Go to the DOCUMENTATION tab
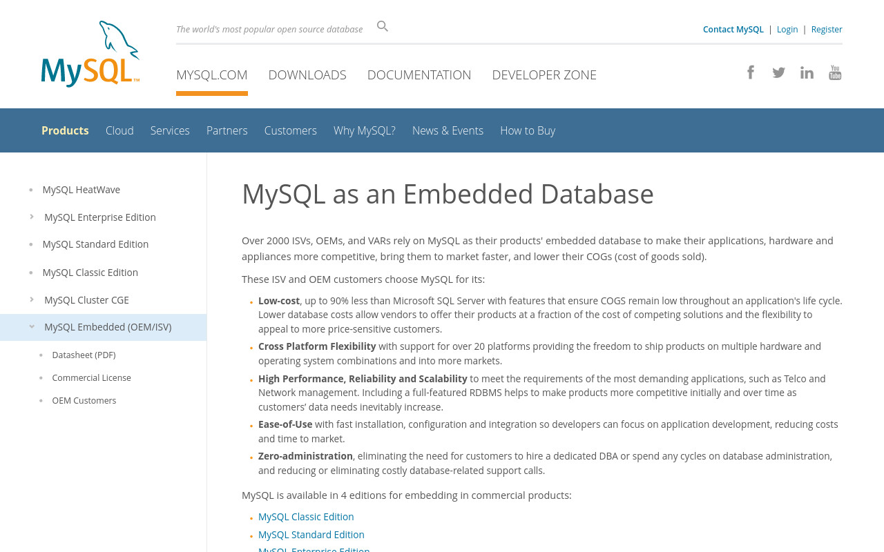The width and height of the screenshot is (884, 552). (419, 75)
